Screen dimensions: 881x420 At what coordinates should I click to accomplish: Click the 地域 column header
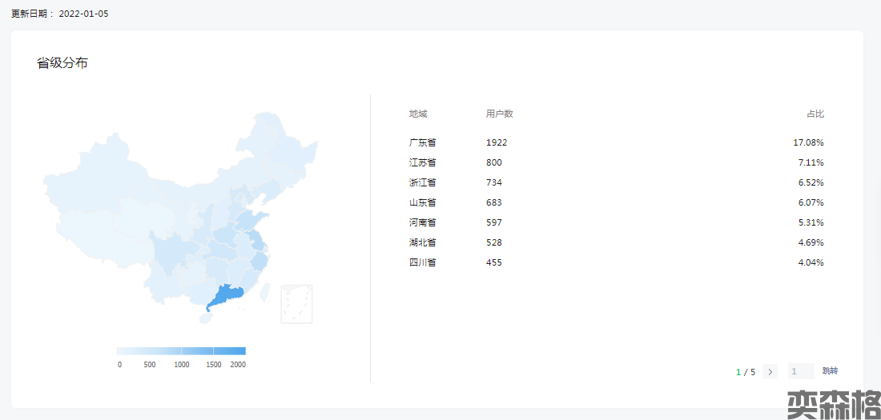[x=418, y=114]
